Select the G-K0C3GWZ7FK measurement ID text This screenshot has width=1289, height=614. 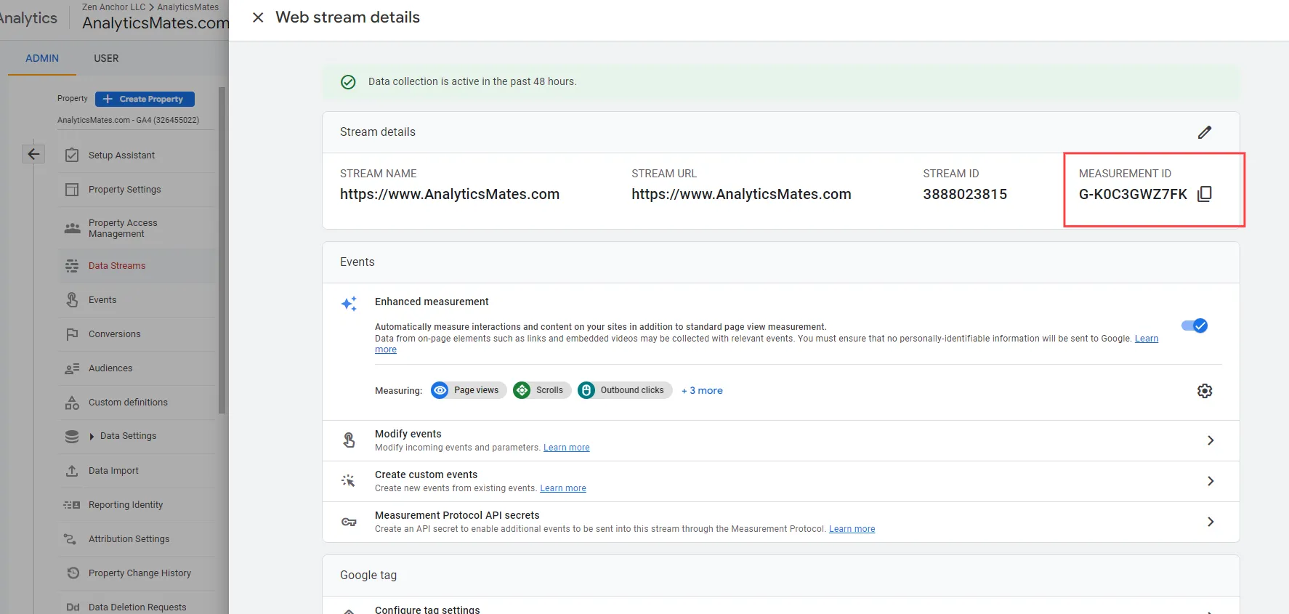coord(1133,195)
